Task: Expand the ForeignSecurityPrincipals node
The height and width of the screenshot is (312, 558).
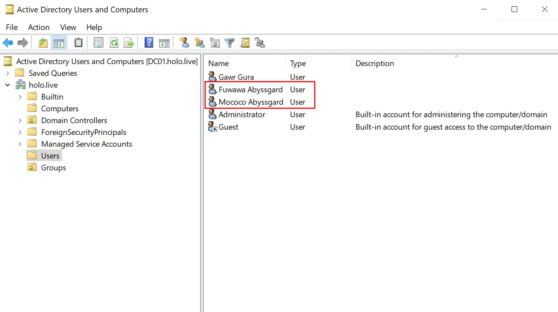Action: (x=20, y=132)
